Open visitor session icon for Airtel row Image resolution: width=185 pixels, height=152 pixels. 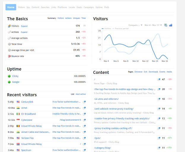click(x=84, y=108)
